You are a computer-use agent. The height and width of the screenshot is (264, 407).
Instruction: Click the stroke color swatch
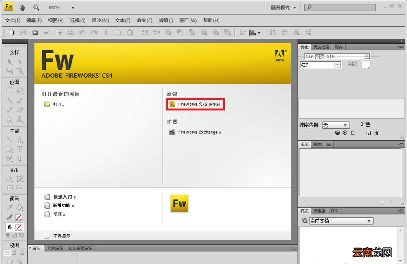point(19,217)
